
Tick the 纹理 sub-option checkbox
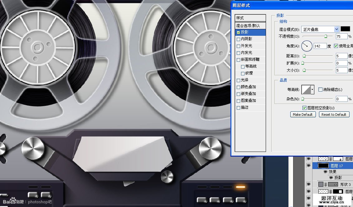coord(243,73)
